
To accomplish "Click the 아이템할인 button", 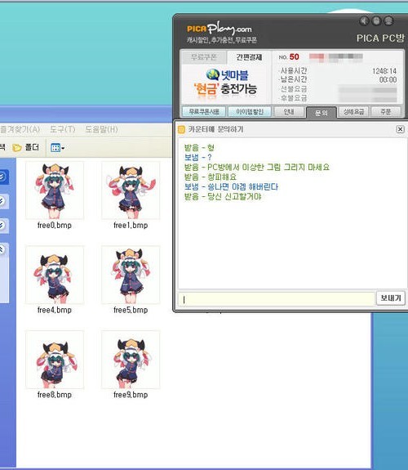I will (250, 112).
